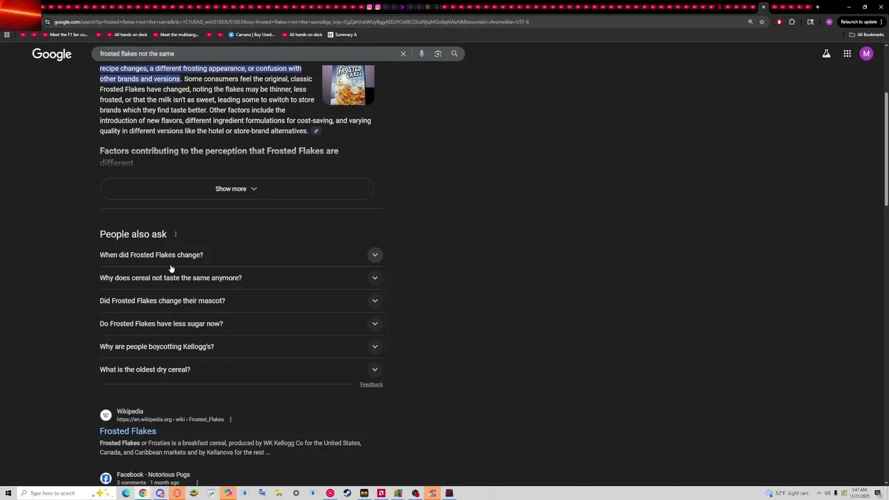The height and width of the screenshot is (500, 889).
Task: Bookmark this page with star icon
Action: (762, 22)
